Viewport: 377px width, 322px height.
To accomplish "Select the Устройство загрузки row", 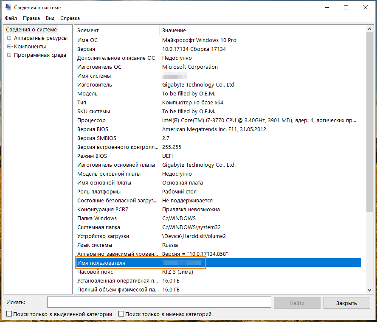I will pyautogui.click(x=218, y=236).
